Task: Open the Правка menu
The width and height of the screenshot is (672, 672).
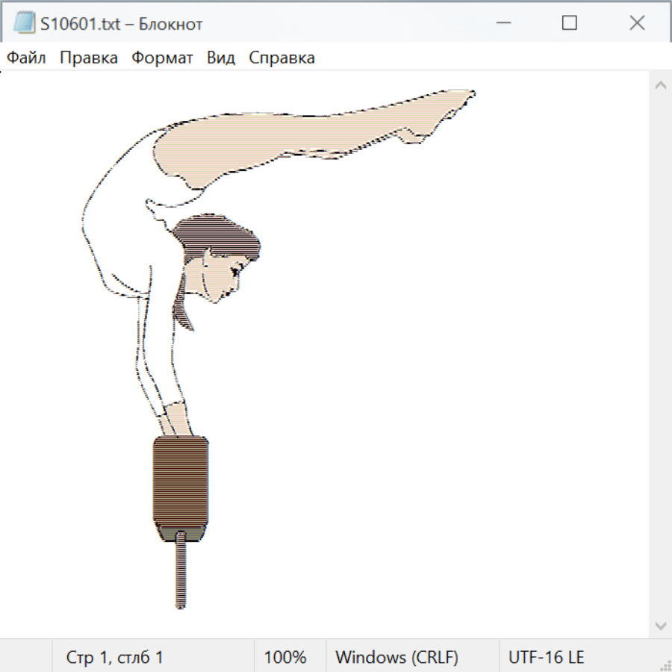Action: [x=88, y=58]
